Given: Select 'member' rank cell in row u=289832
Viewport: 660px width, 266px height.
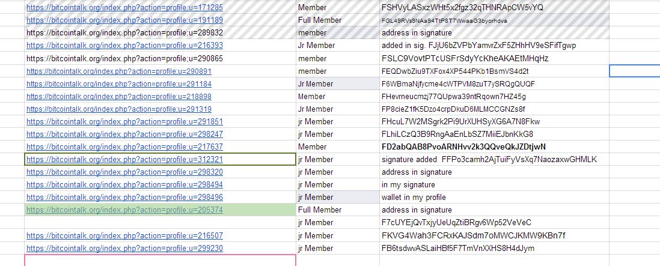Looking at the screenshot, I should [338, 33].
